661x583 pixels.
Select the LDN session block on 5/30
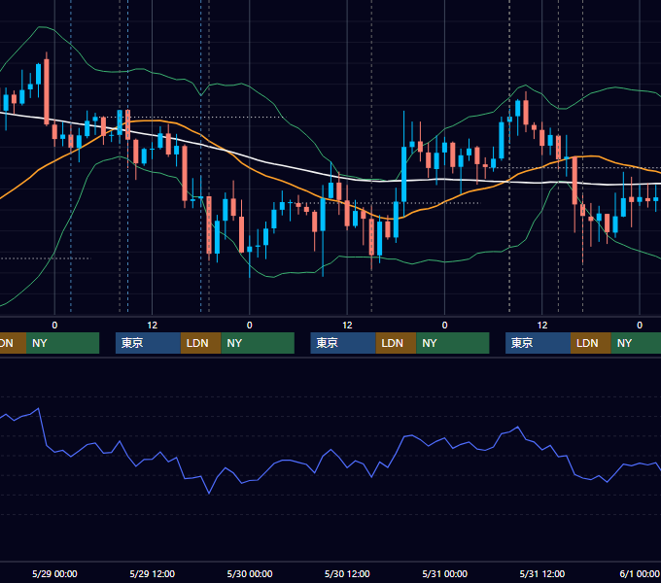(396, 343)
